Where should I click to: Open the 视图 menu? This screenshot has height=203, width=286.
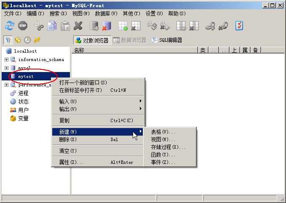click(x=81, y=13)
